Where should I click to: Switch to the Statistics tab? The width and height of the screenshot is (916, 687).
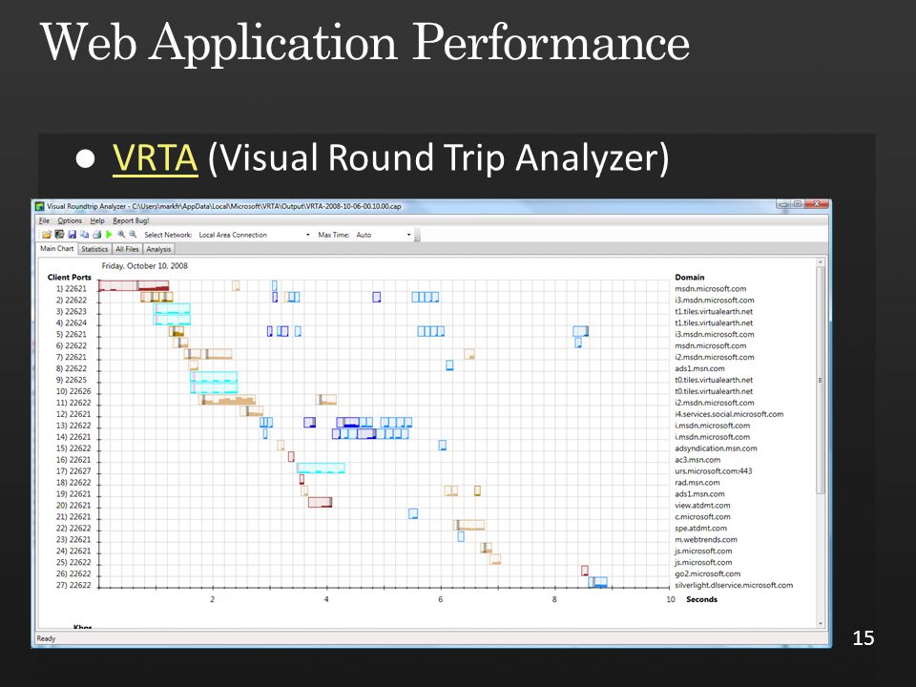click(94, 249)
